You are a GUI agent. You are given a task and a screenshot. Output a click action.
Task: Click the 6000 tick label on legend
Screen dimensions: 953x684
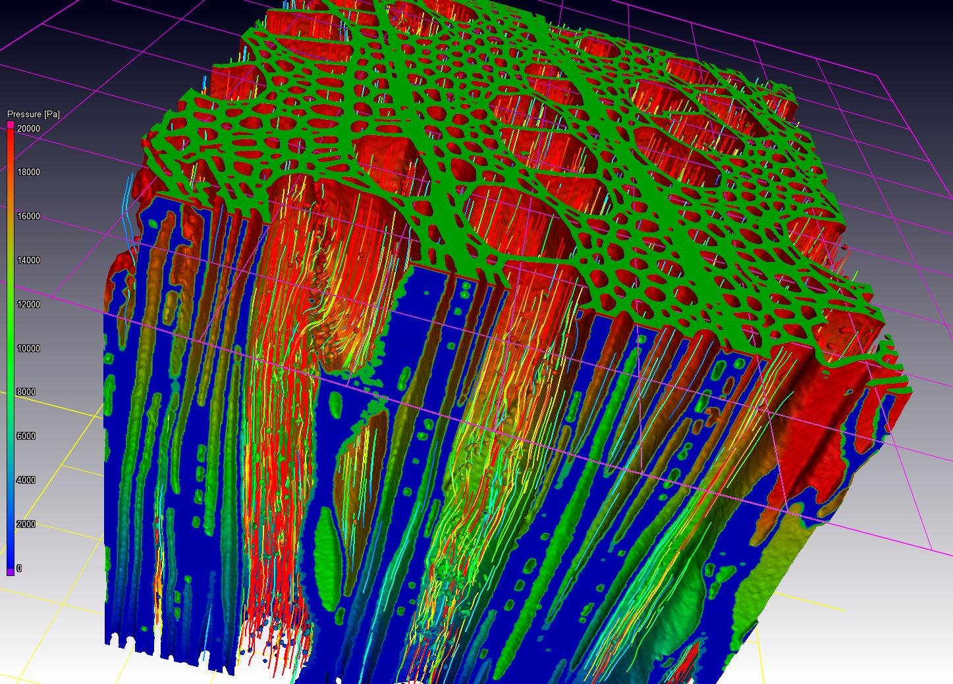(26, 436)
